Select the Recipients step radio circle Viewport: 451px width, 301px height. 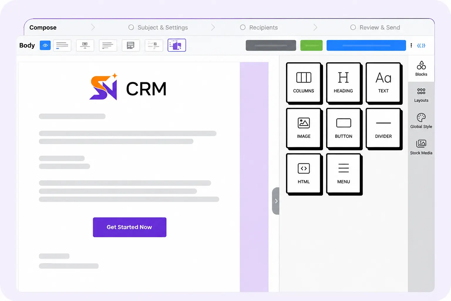tap(243, 27)
